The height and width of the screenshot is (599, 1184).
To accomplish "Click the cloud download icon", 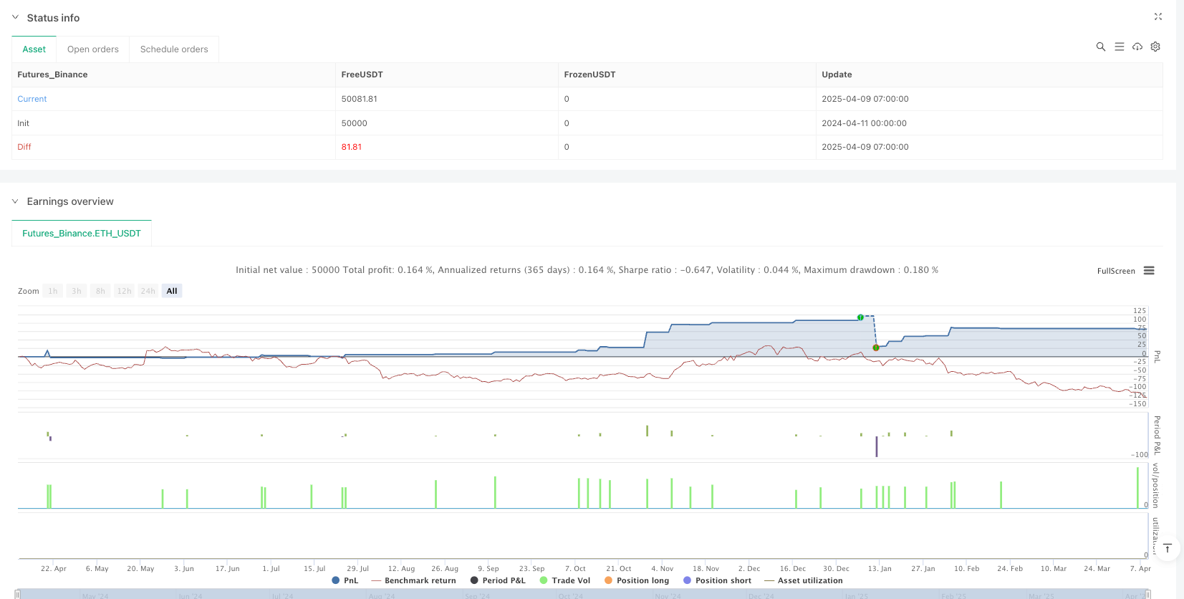I will pos(1137,47).
